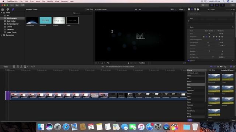This screenshot has width=236, height=132.
Task: Open the Trash in the Dock
Action: (x=195, y=127)
